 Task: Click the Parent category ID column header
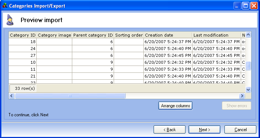coord(93,35)
